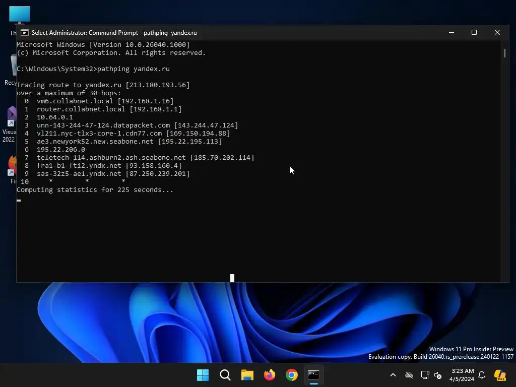Click hop 4 cdn77.com row

click(x=127, y=133)
